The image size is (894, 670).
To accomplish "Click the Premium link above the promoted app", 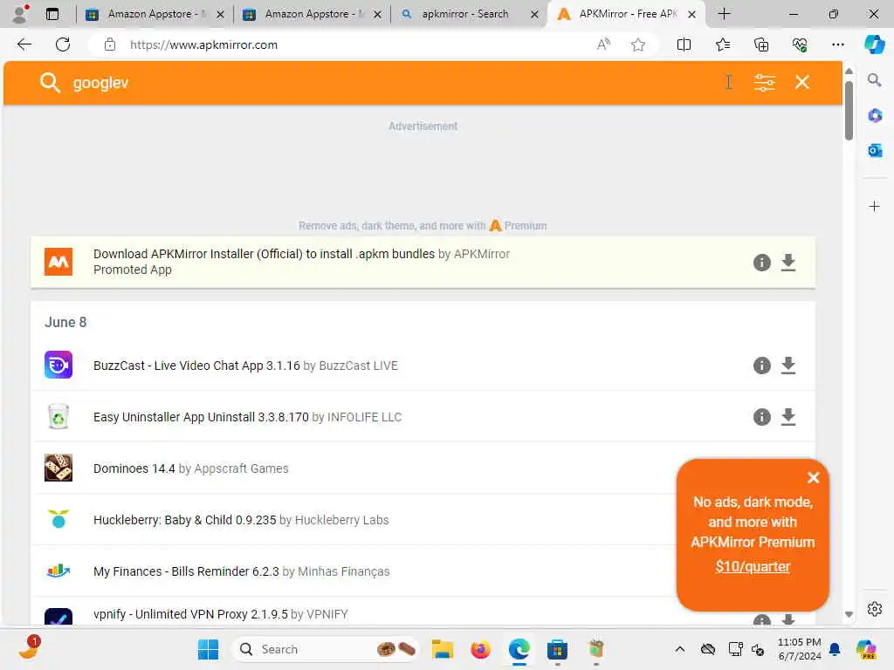I will pyautogui.click(x=519, y=226).
